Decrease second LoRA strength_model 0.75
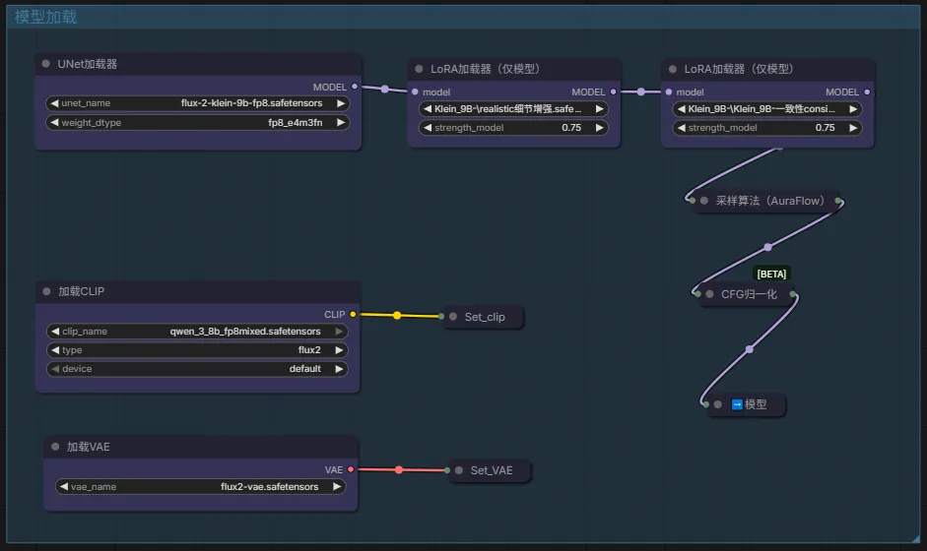 [x=681, y=128]
